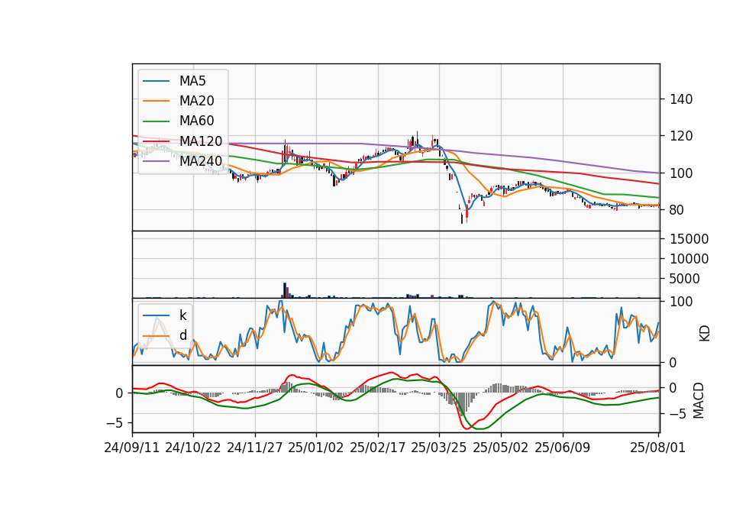Click the KD axis title
The width and height of the screenshot is (733, 527).
point(705,332)
